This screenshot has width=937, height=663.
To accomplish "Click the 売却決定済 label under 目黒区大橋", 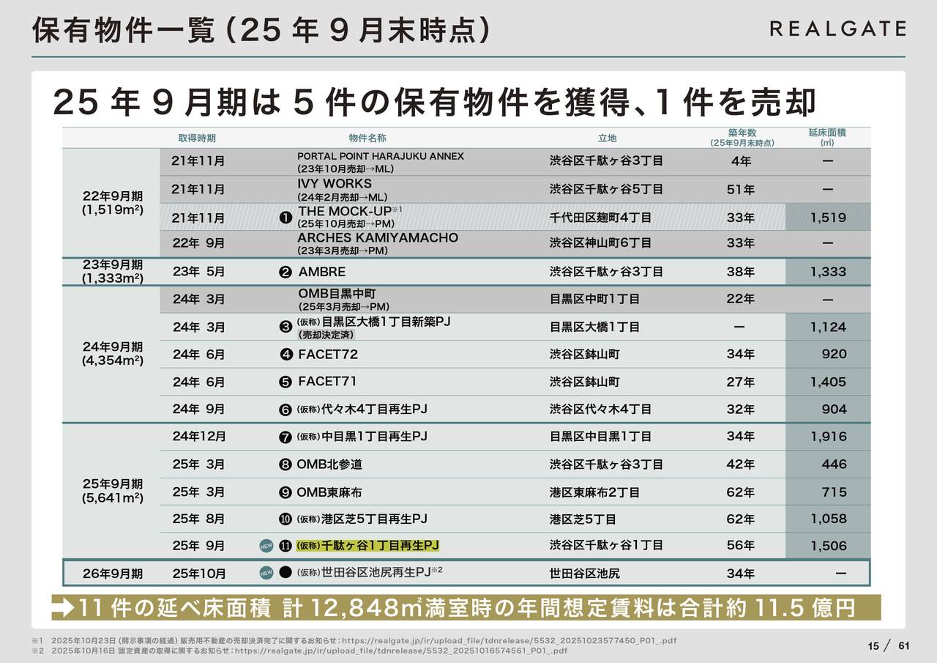I will 326,335.
